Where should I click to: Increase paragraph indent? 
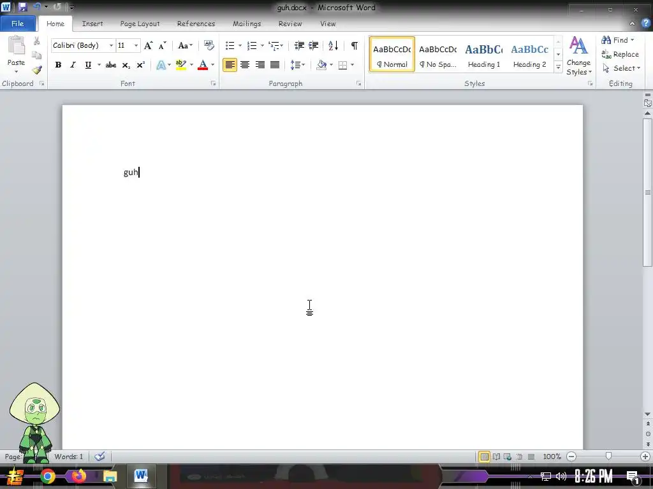pos(314,45)
